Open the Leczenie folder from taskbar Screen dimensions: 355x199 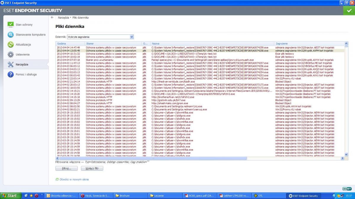coord(166,196)
